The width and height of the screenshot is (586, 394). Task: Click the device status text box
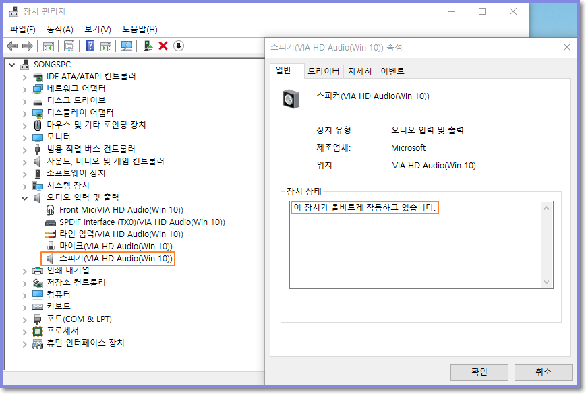(421, 244)
